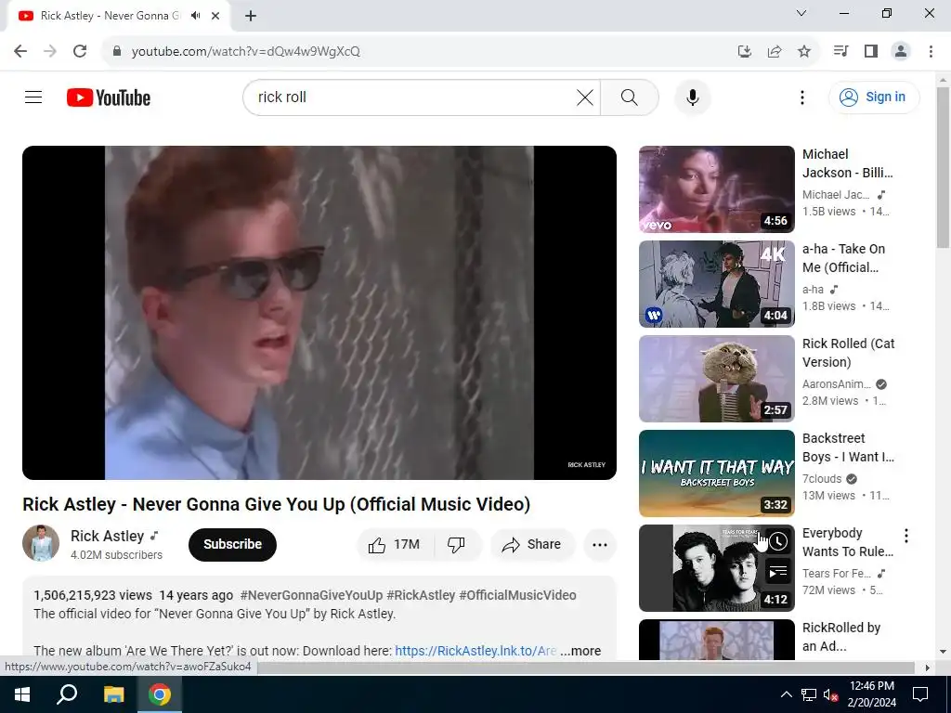Screen dimensions: 951x713
Task: Share the Rick Astley video
Action: tap(532, 544)
